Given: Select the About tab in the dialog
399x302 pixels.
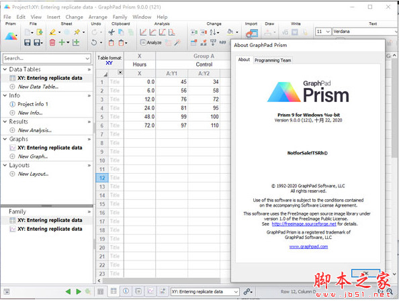Looking at the screenshot, I should click(x=244, y=60).
